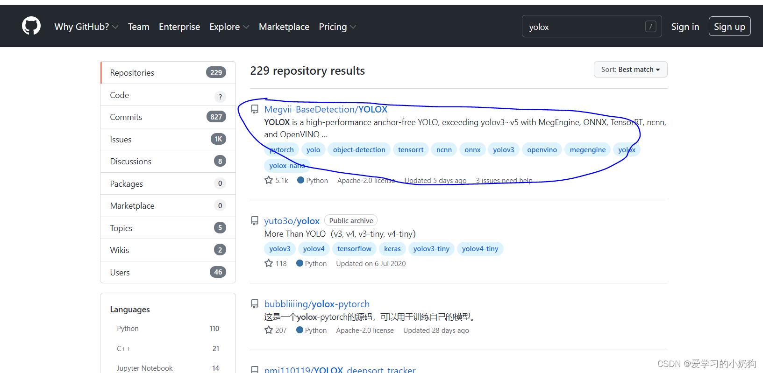Click the openvino topic tag

[542, 150]
